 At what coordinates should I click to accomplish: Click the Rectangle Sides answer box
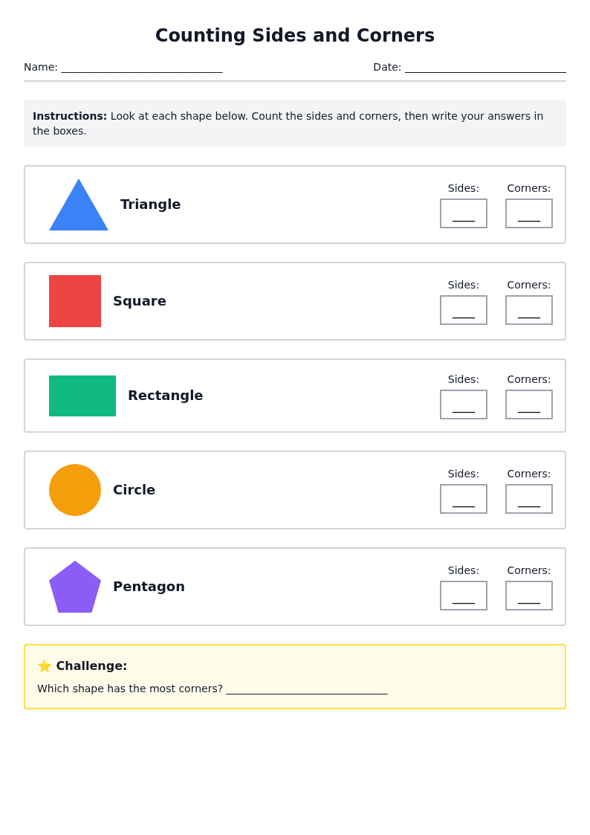(x=464, y=404)
